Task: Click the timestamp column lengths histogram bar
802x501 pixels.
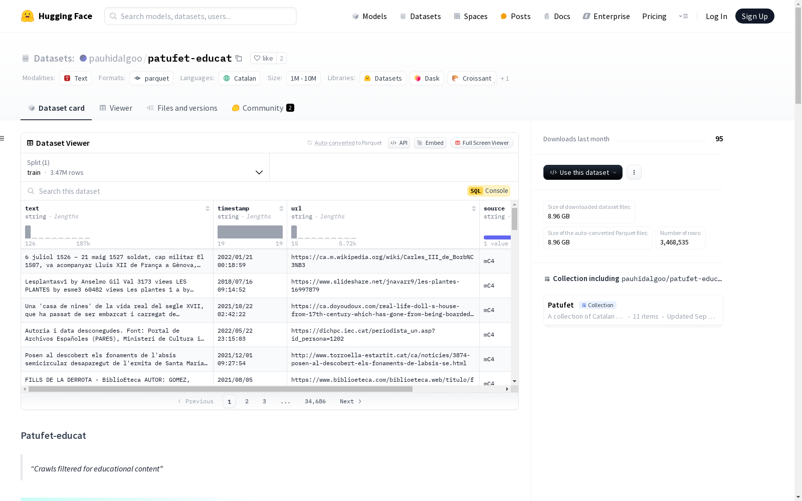Action: (x=250, y=232)
